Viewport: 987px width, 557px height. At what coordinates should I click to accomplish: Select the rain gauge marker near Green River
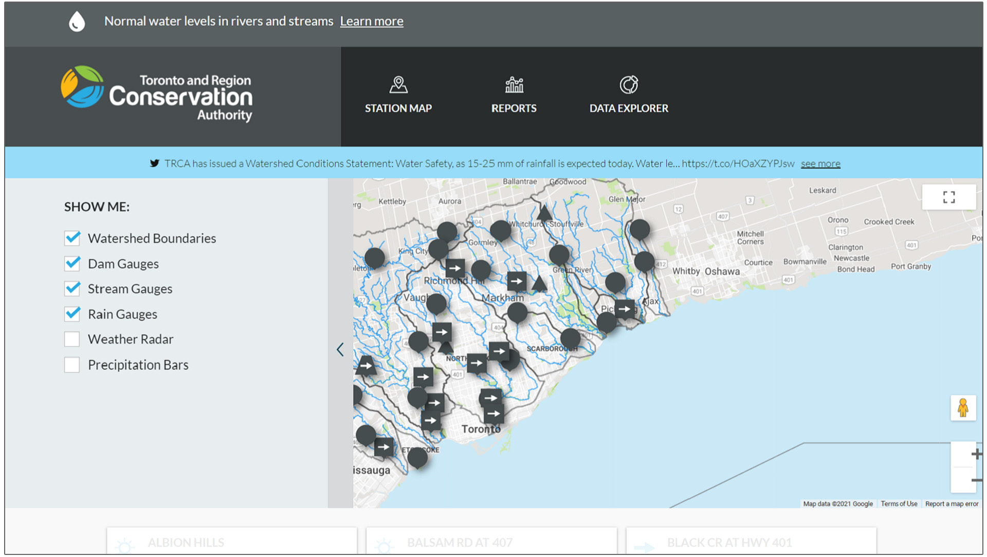click(x=559, y=255)
